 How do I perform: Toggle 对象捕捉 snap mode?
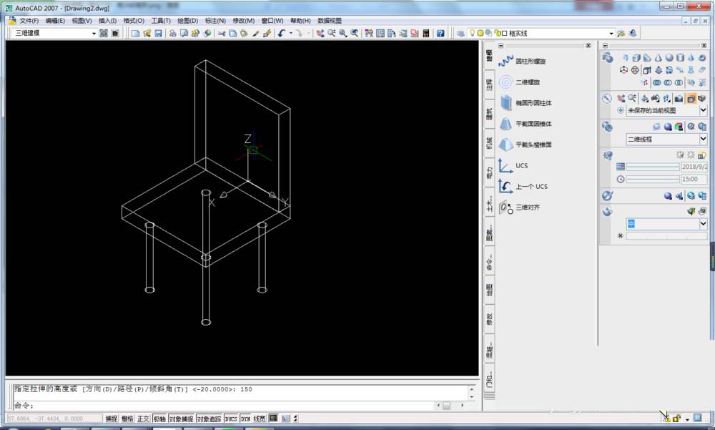[180, 418]
